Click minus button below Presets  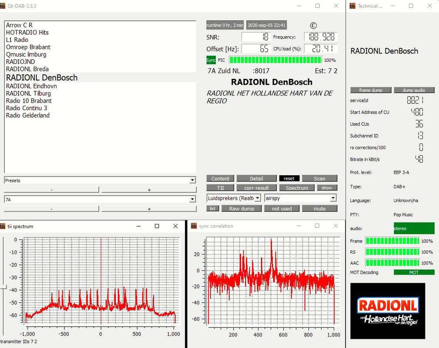click(51, 190)
